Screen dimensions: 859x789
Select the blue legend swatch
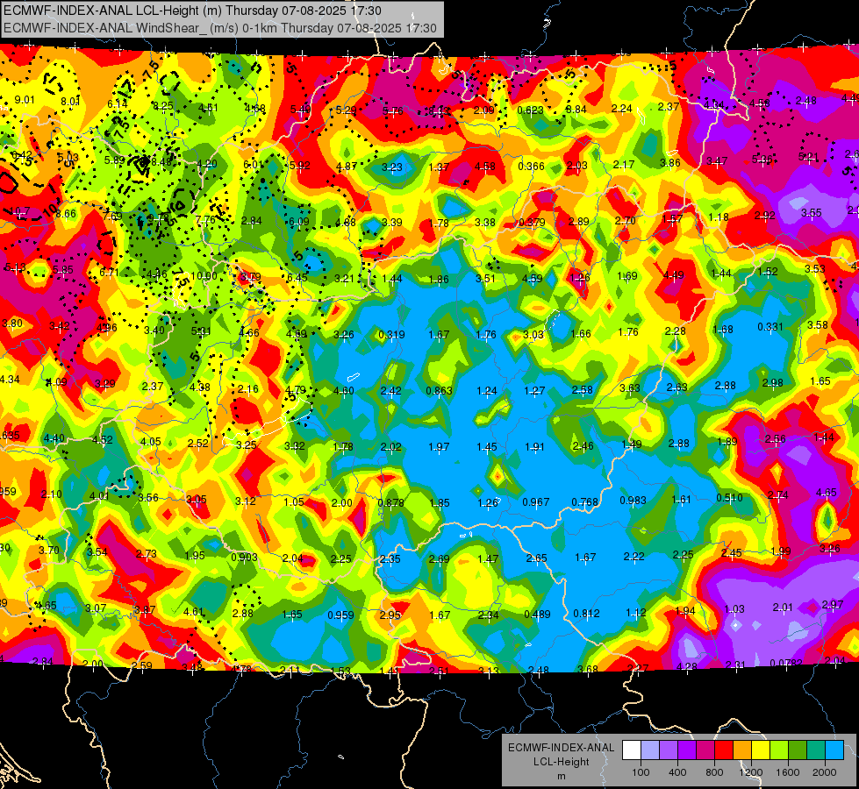[x=834, y=750]
